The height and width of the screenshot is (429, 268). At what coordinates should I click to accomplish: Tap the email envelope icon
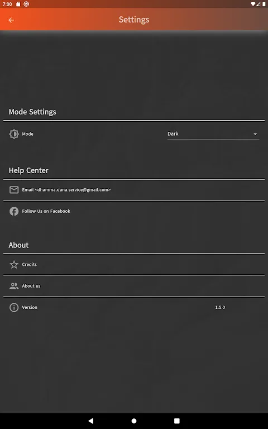coord(14,190)
